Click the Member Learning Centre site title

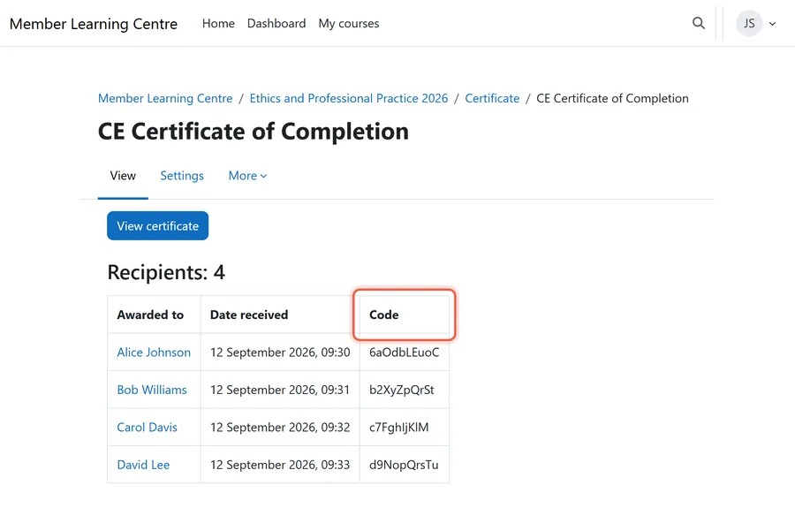pyautogui.click(x=94, y=24)
